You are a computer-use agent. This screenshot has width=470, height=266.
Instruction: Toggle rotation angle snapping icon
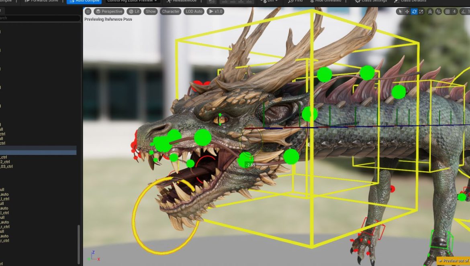point(464,12)
